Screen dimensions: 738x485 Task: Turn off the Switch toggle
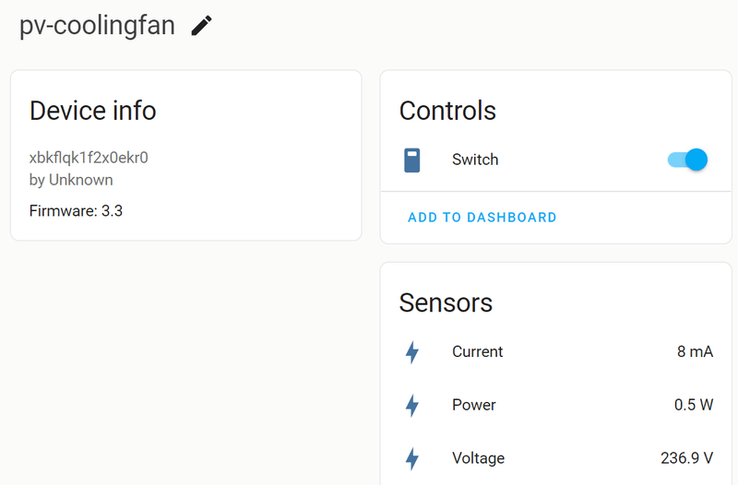687,160
